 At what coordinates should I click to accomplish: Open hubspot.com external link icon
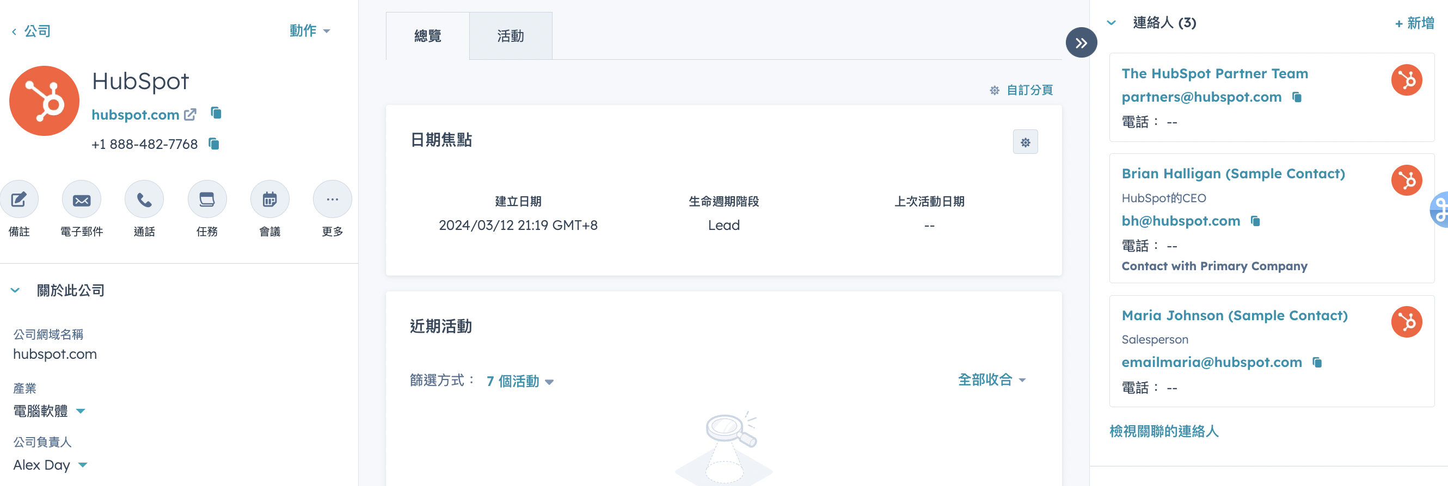[x=191, y=115]
